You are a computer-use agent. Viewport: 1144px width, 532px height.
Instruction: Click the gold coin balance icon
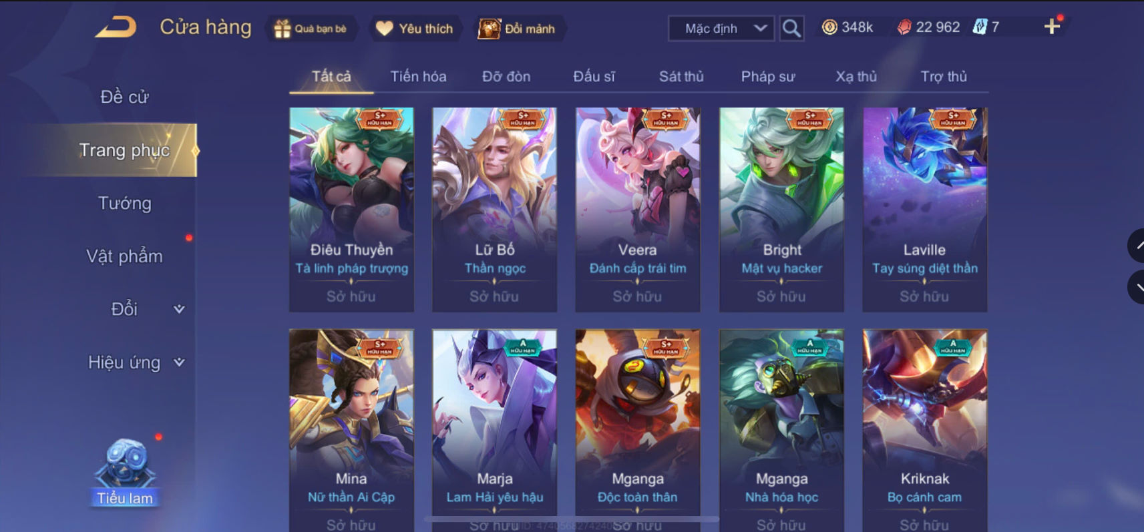829,27
